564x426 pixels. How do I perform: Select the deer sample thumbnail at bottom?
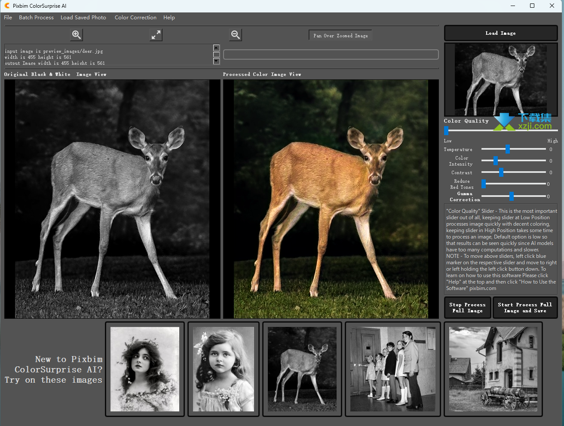point(302,369)
